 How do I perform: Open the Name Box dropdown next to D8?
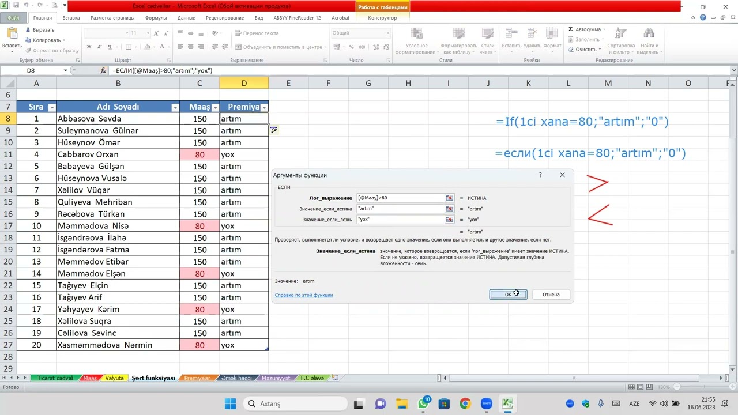tap(65, 70)
